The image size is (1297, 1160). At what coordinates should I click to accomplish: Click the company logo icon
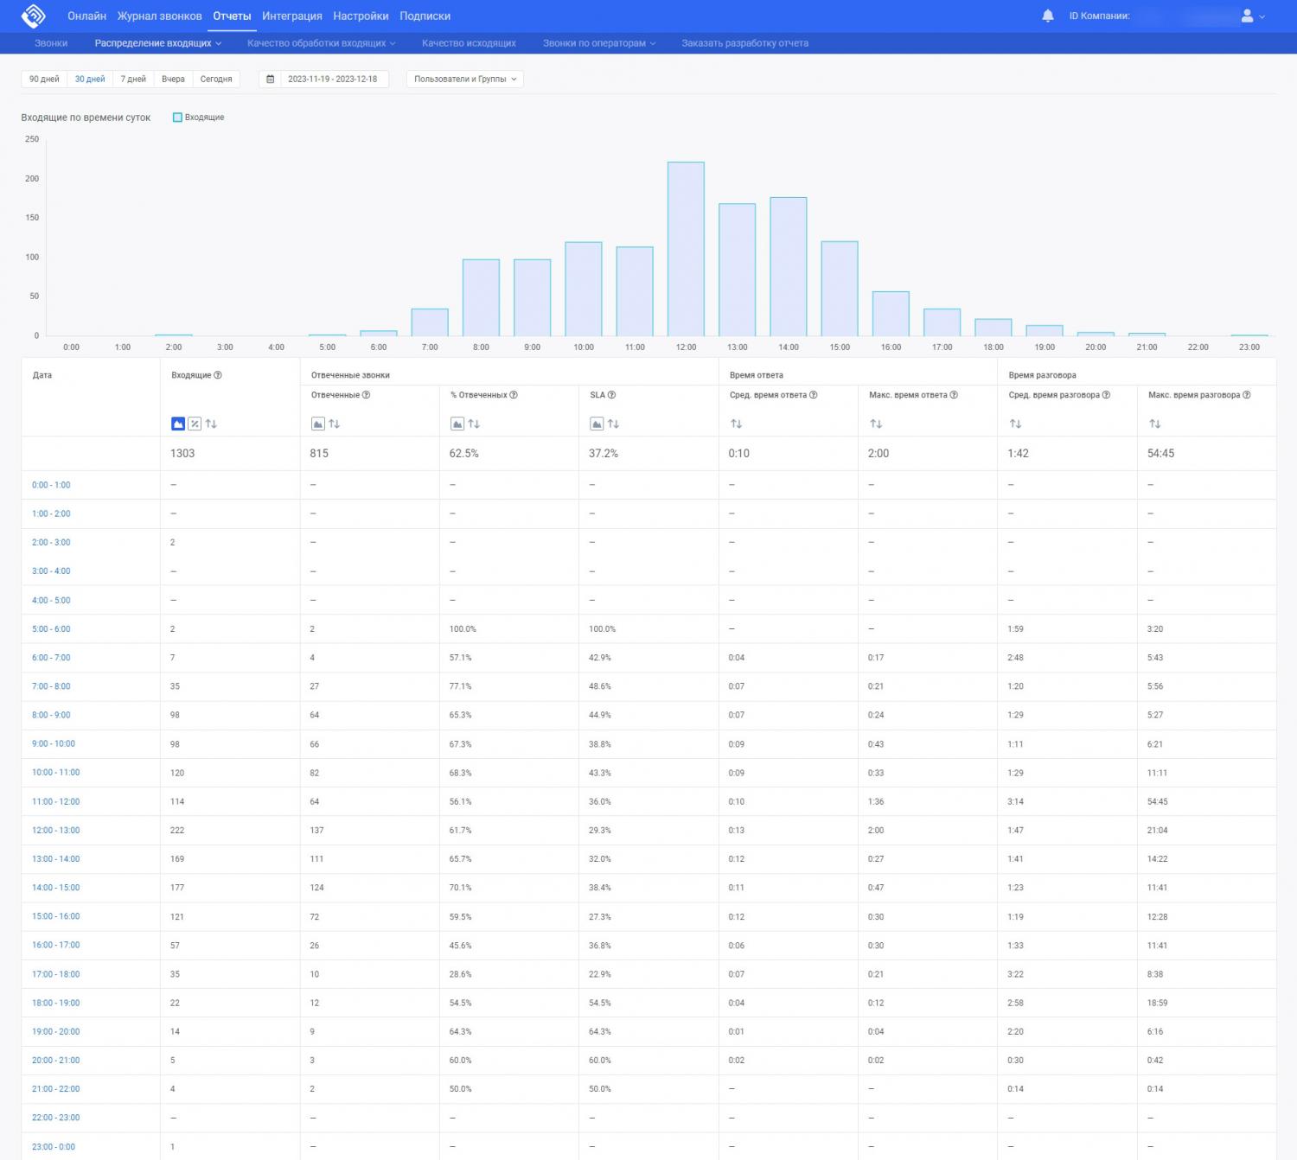point(33,16)
